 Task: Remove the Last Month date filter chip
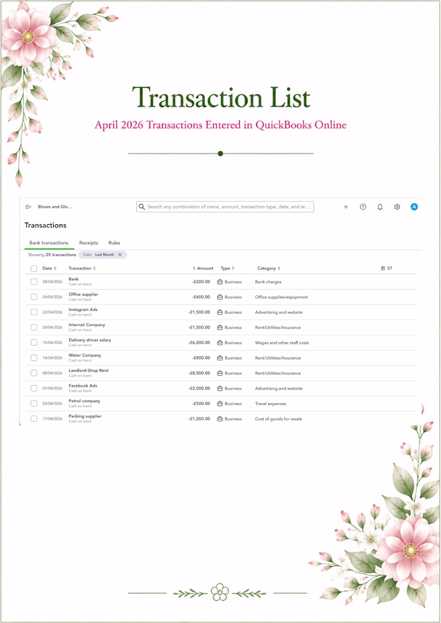pyautogui.click(x=120, y=255)
